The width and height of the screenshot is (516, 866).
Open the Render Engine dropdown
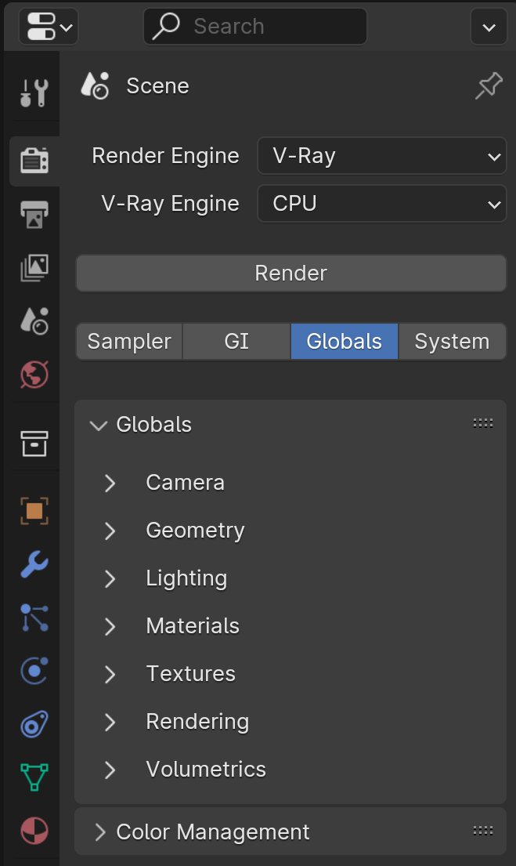381,156
